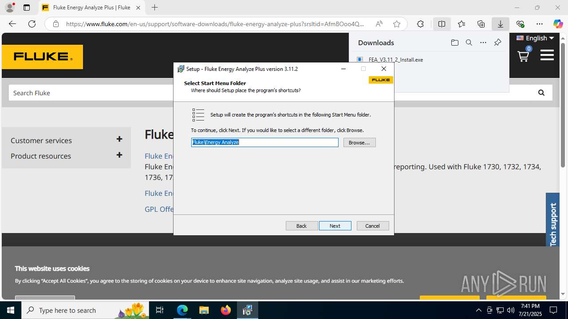Open the Favorites list icon
Image resolution: width=568 pixels, height=319 pixels.
click(461, 24)
